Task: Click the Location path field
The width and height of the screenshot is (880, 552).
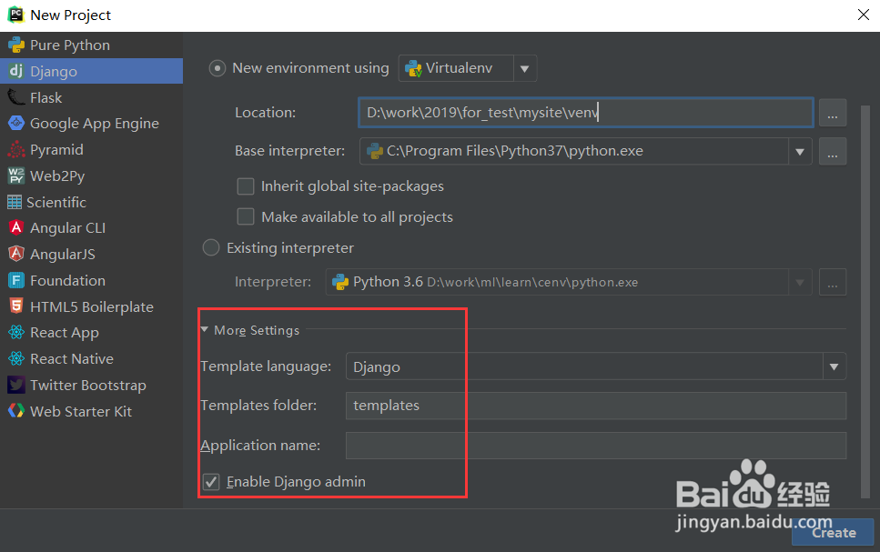Action: [586, 113]
